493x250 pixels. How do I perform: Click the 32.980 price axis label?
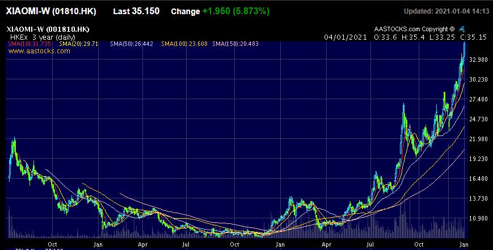coord(478,60)
